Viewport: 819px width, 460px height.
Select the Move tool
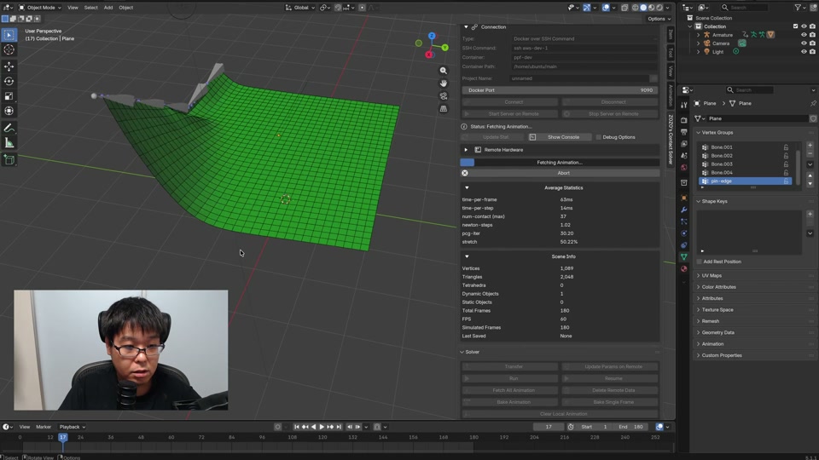coord(9,66)
